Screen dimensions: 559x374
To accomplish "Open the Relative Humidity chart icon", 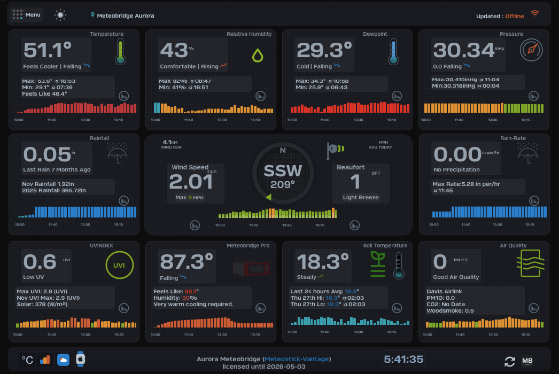I will [261, 96].
